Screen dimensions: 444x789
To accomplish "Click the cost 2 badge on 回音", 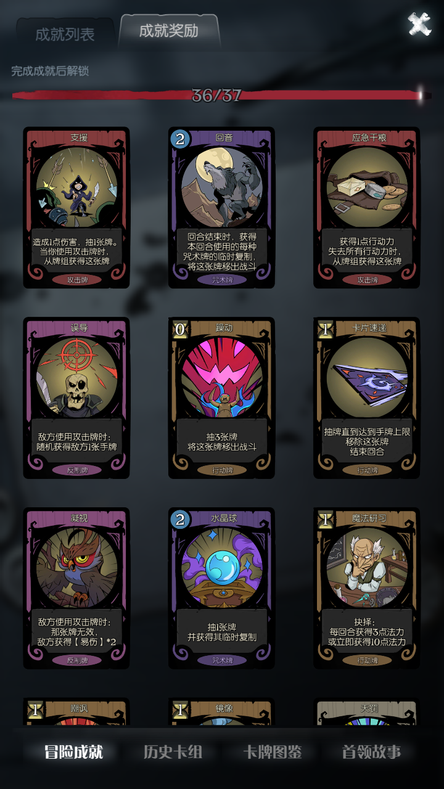I will tap(180, 139).
